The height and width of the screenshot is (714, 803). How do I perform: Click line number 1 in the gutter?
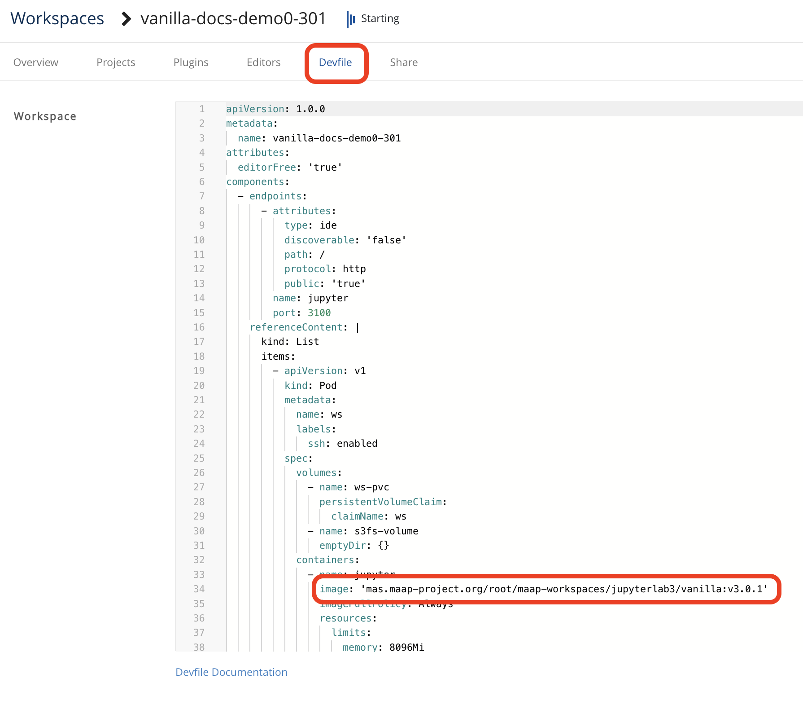[202, 109]
